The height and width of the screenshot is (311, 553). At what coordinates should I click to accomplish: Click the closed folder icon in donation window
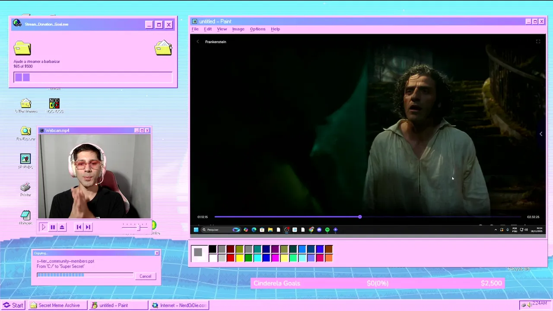22,48
